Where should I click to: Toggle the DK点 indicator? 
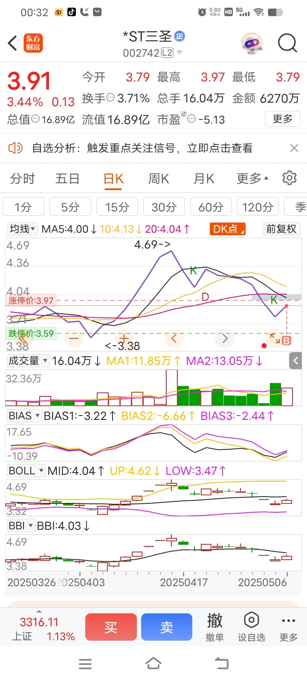click(x=228, y=229)
